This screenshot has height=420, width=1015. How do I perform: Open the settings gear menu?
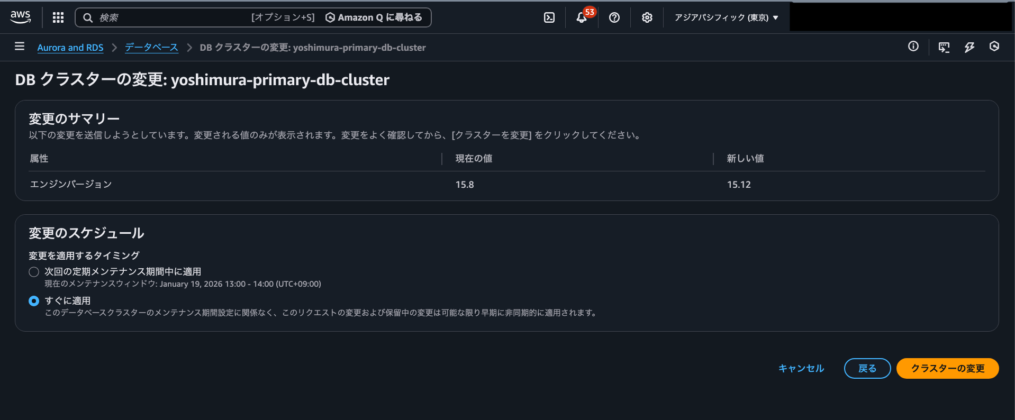[x=647, y=17]
